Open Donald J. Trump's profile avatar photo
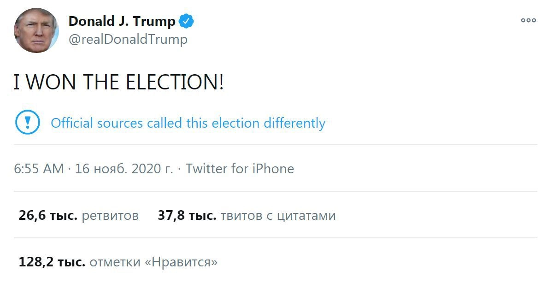Screen dimensions: 547x283 click(36, 30)
